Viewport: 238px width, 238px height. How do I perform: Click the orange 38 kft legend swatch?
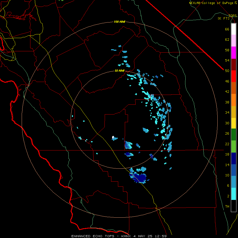click(234, 100)
